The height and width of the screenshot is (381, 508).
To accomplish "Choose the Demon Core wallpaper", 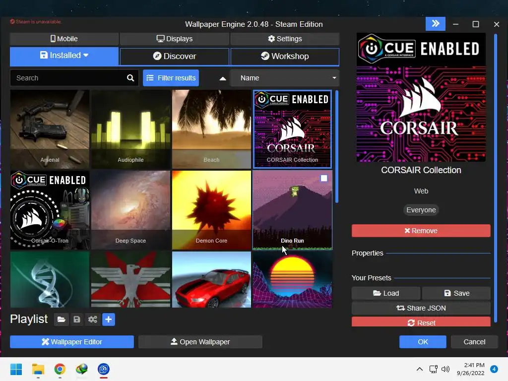I will tap(211, 210).
